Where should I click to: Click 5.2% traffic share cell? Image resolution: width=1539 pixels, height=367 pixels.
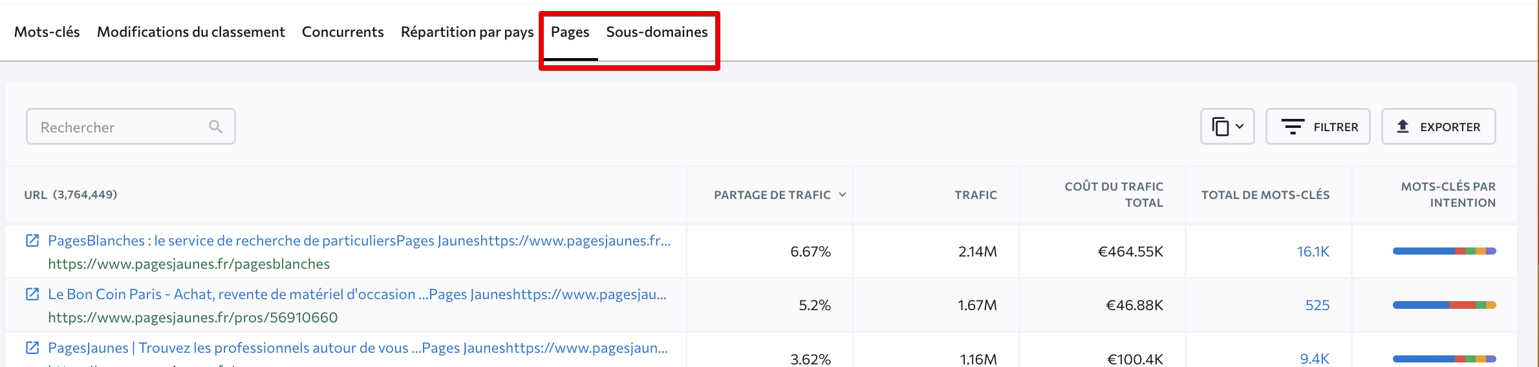(x=815, y=305)
